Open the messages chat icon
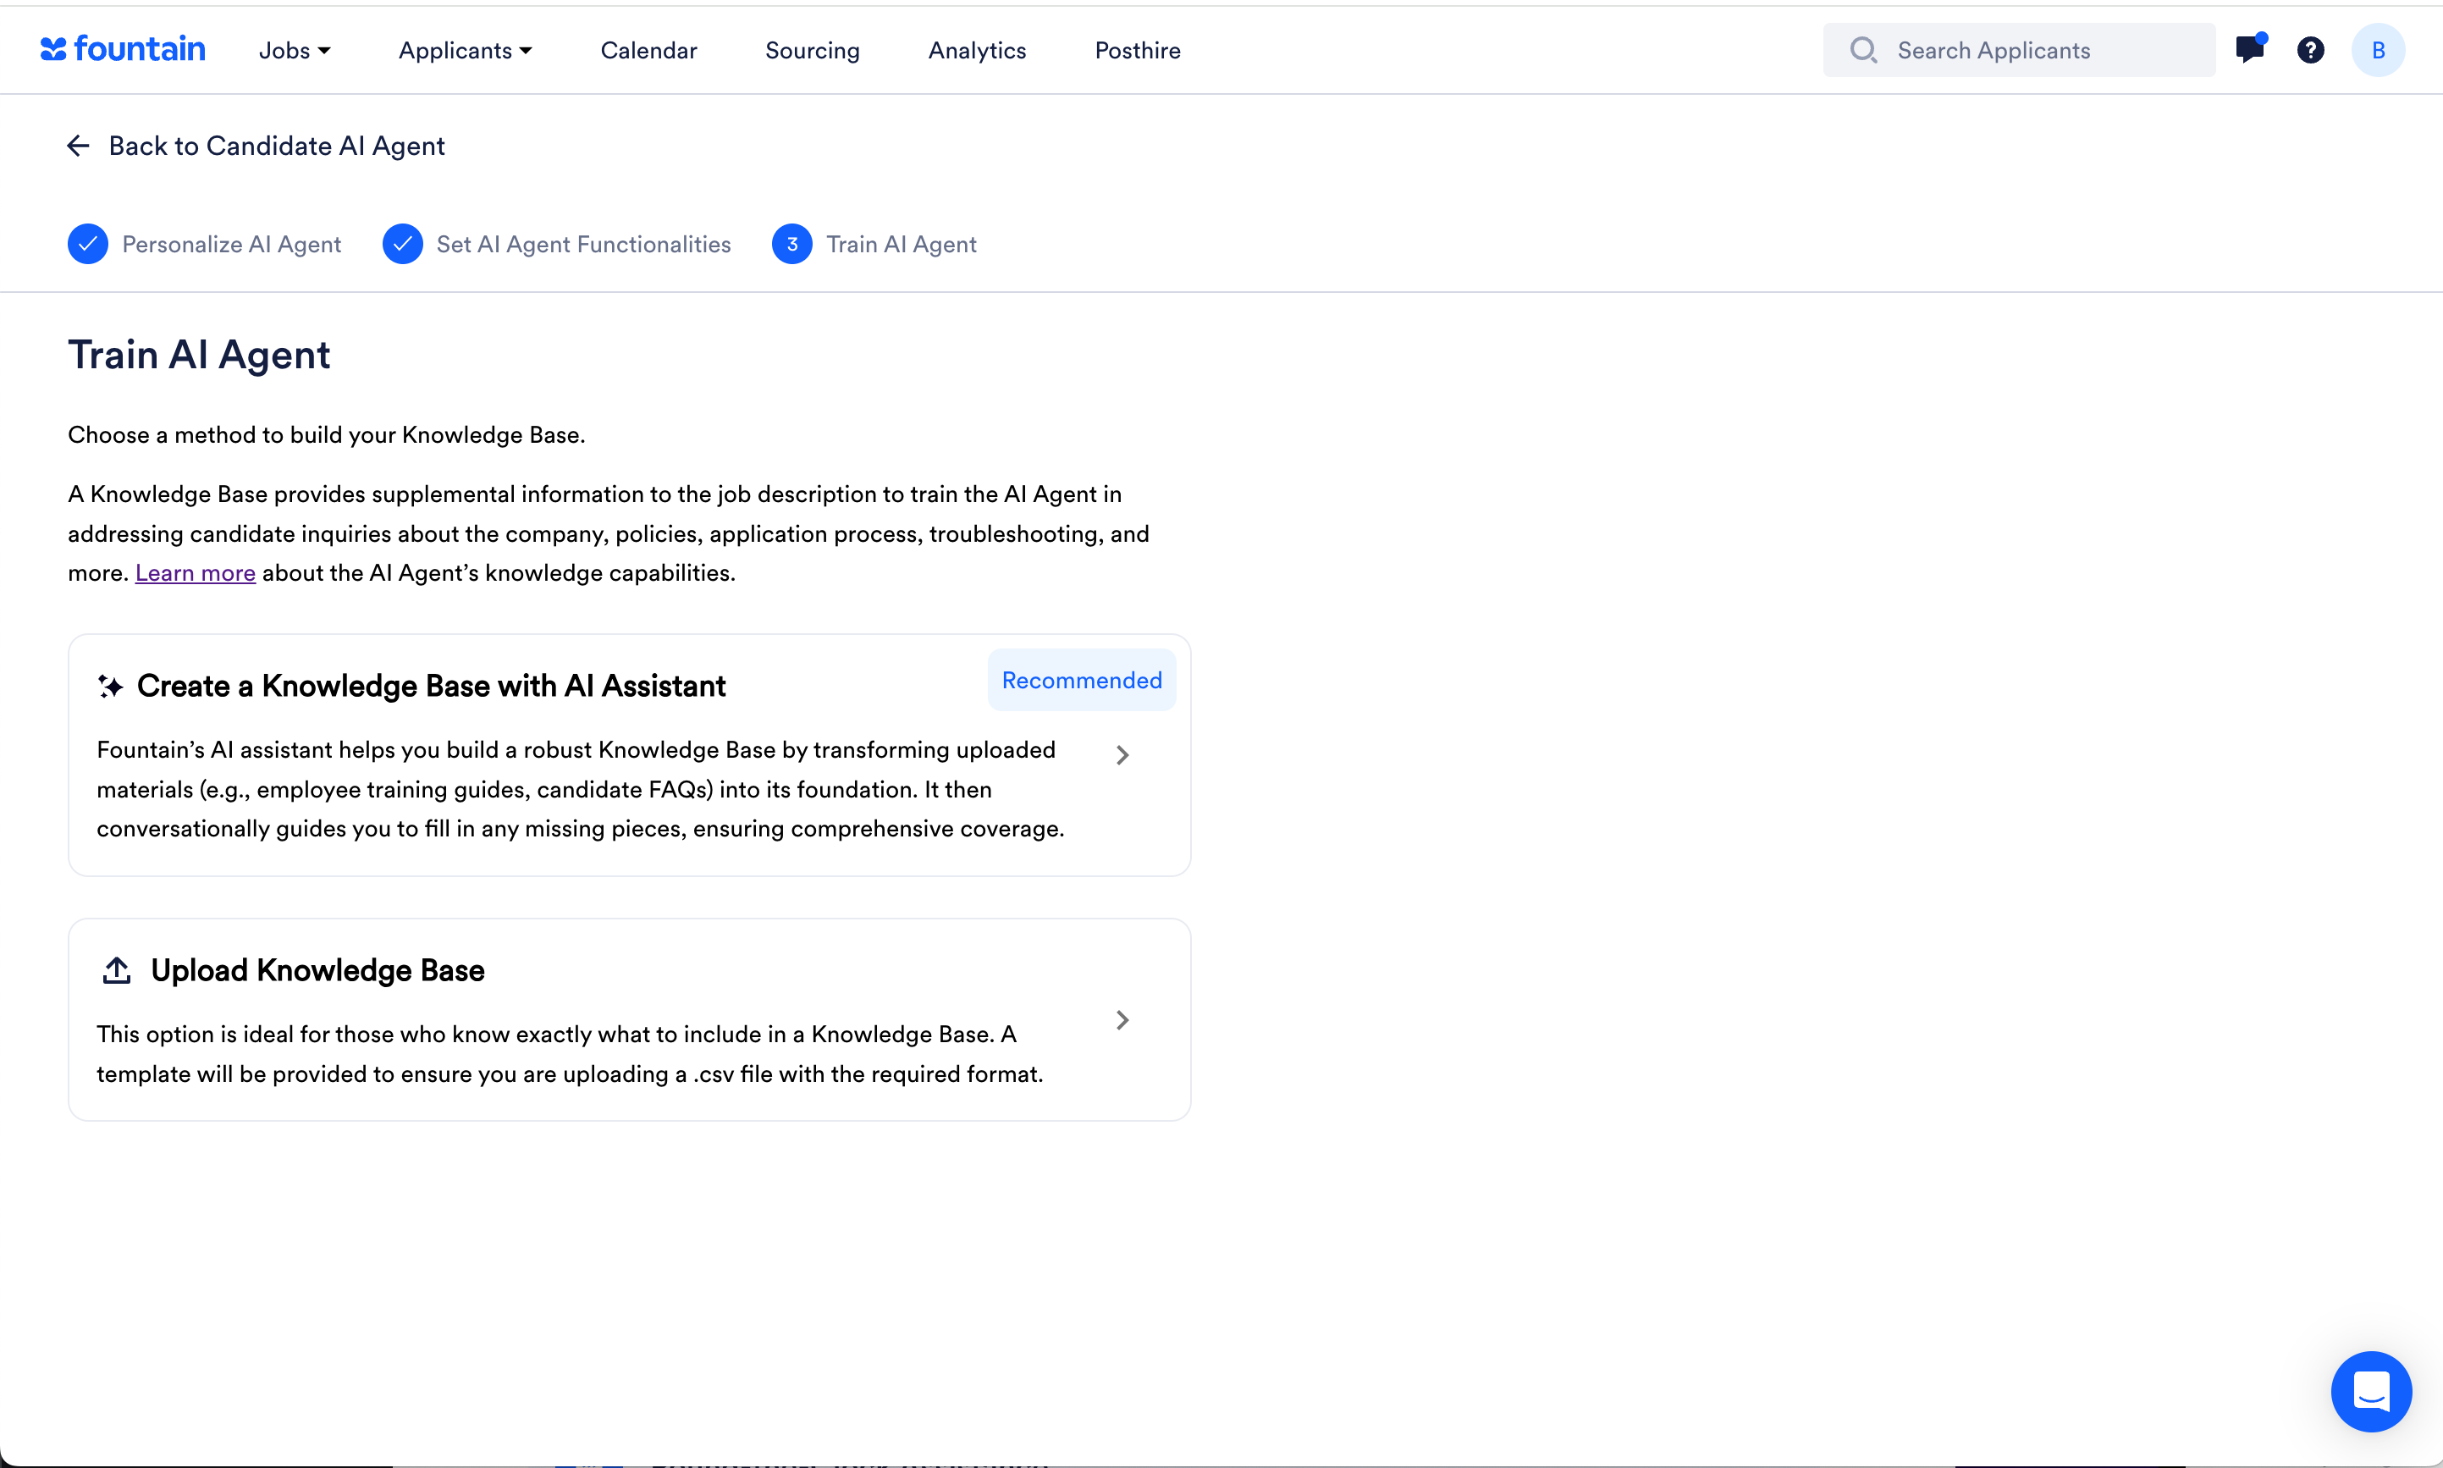This screenshot has height=1468, width=2443. click(x=2250, y=48)
